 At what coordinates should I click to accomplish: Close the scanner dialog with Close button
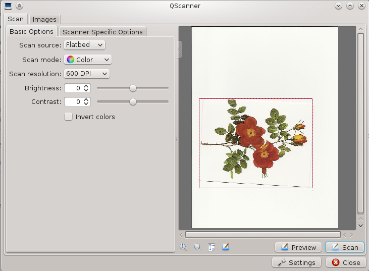tap(346, 262)
